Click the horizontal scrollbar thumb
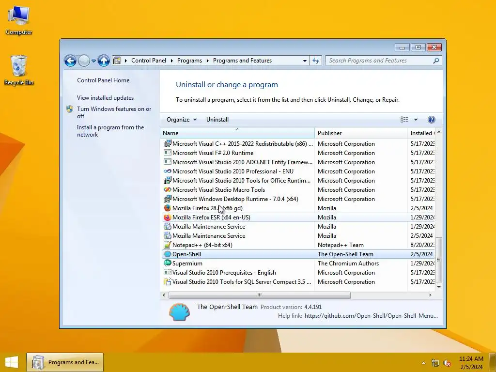 (x=260, y=295)
